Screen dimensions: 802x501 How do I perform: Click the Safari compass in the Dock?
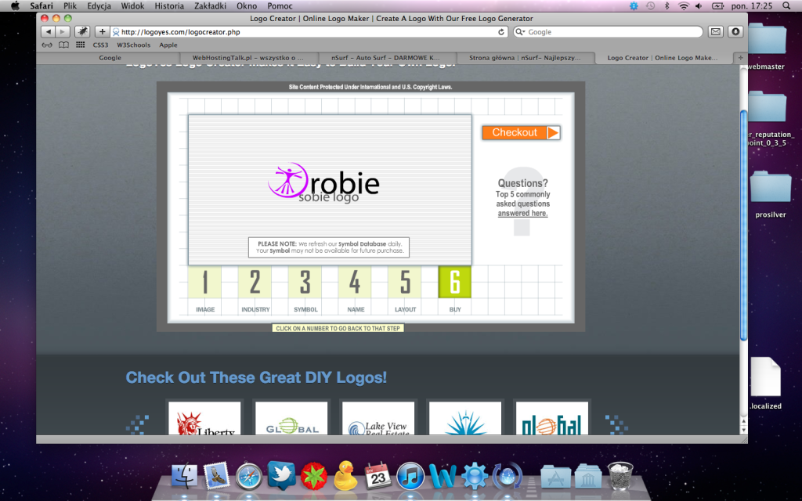248,477
